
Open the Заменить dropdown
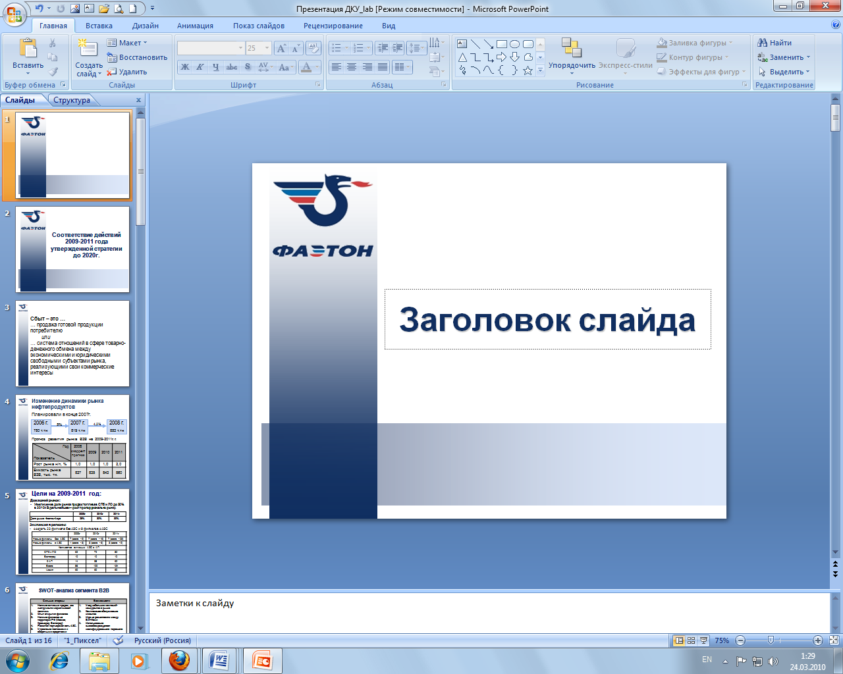click(x=784, y=57)
